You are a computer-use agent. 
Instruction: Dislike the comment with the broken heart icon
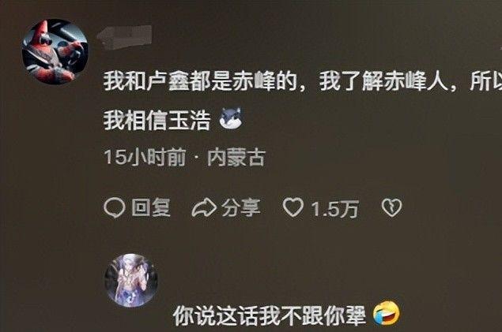[x=391, y=208]
